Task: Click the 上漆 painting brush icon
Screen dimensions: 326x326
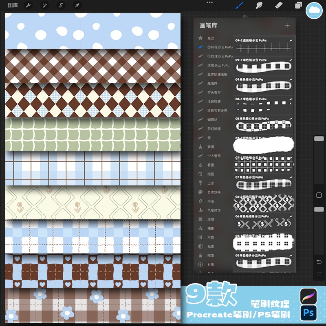Action: 200,183
